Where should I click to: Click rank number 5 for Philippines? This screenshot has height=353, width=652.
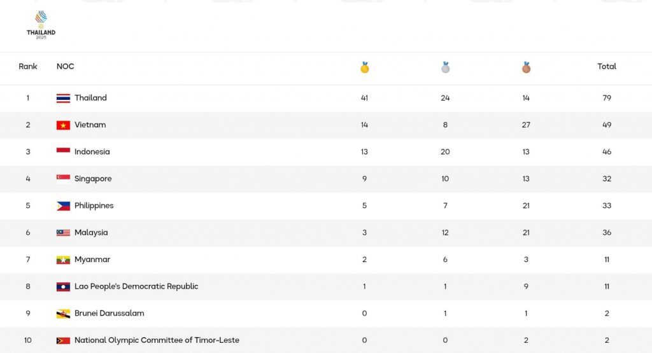pyautogui.click(x=28, y=206)
